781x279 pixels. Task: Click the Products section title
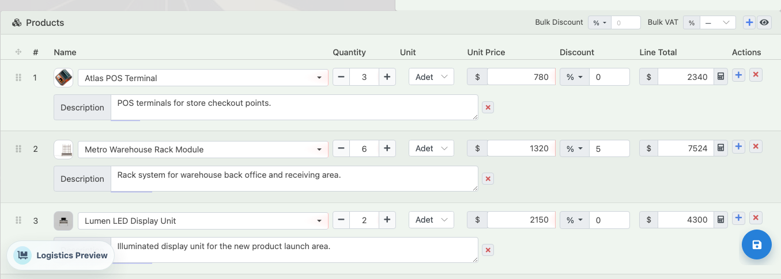click(x=45, y=23)
